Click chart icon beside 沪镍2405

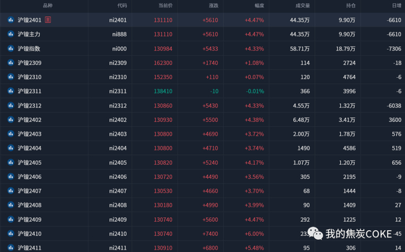coord(10,162)
